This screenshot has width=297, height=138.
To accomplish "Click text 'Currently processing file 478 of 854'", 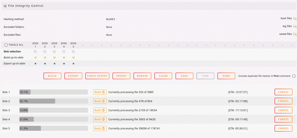I will pos(130,101).
